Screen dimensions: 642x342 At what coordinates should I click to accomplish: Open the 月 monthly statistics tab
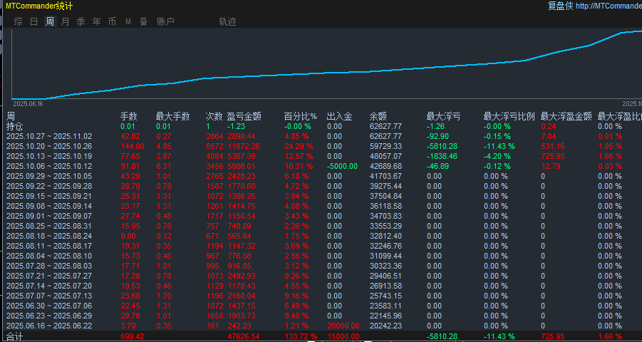click(x=65, y=21)
